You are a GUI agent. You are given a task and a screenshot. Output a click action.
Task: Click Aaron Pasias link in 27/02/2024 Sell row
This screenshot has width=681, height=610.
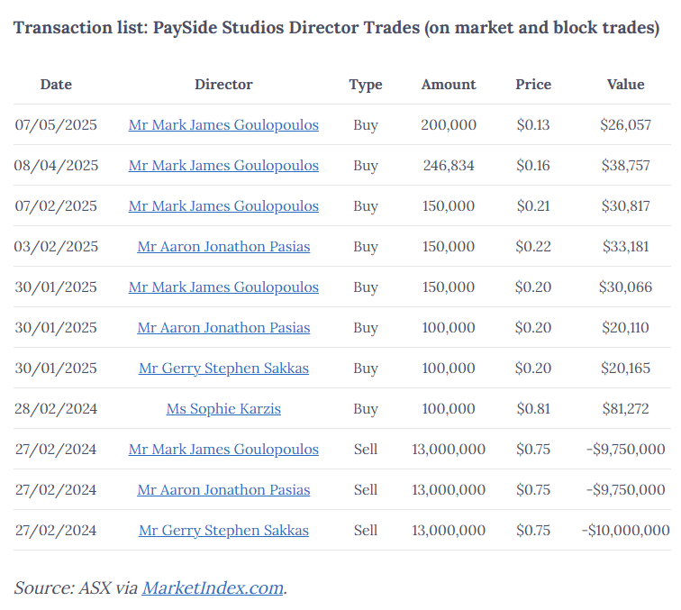coord(223,490)
